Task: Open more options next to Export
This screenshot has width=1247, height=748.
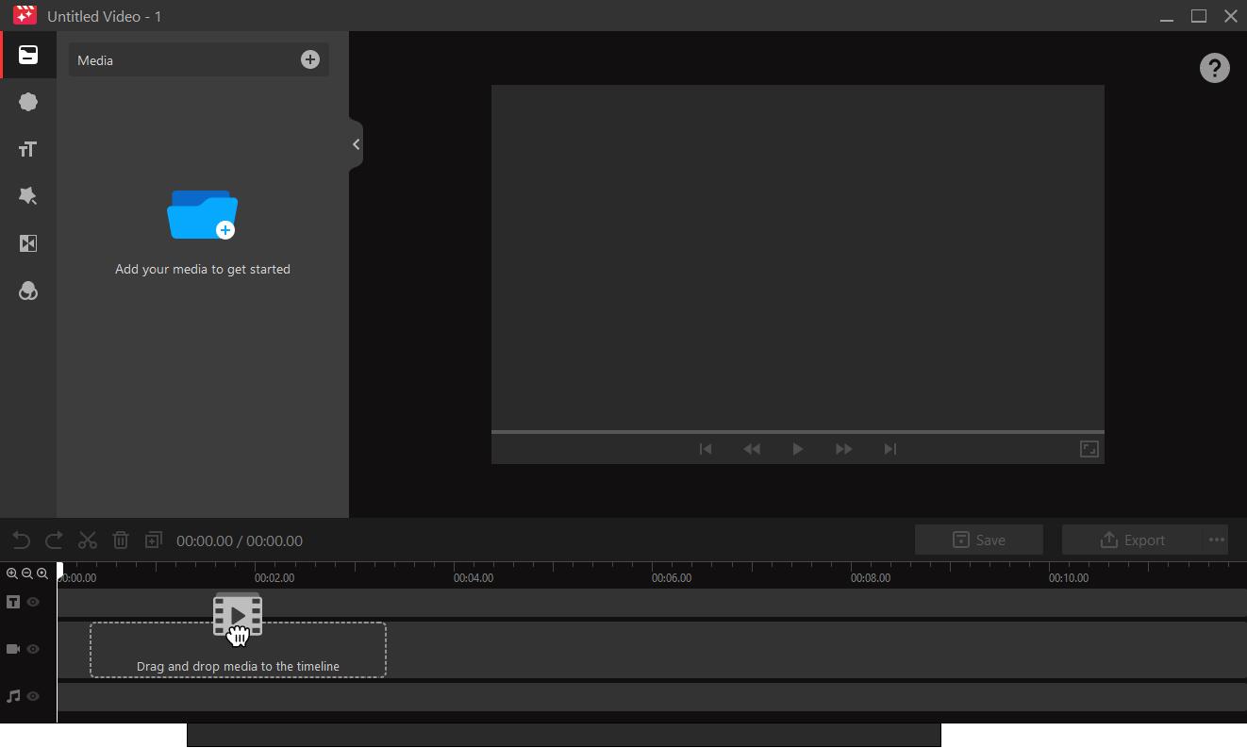Action: point(1216,540)
